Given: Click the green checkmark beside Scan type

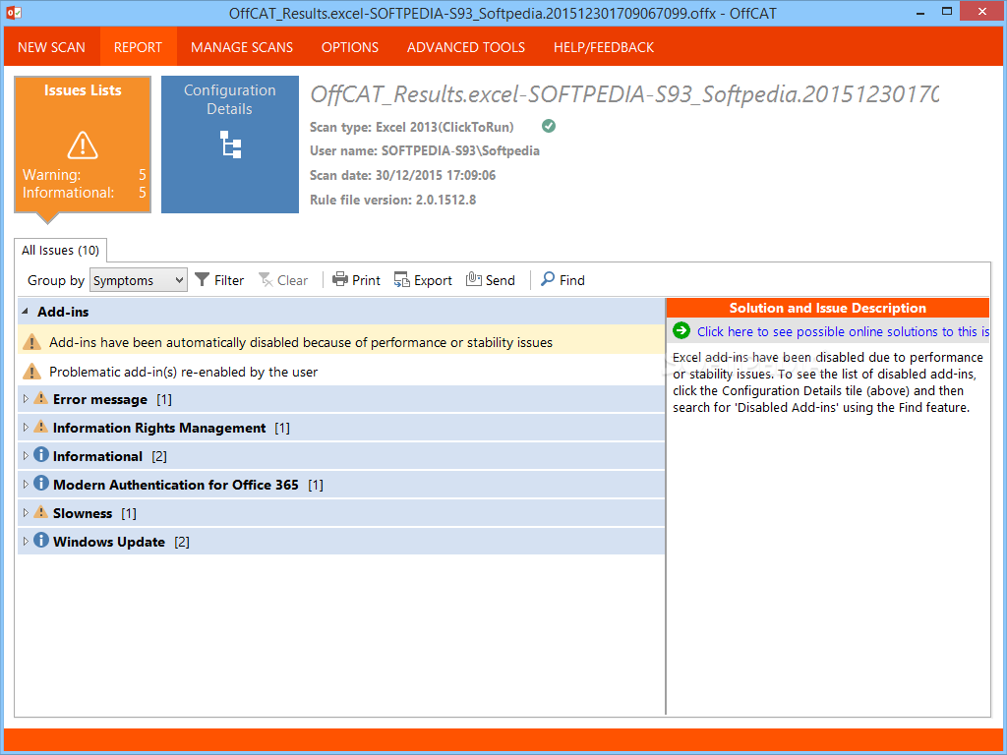Looking at the screenshot, I should click(549, 126).
